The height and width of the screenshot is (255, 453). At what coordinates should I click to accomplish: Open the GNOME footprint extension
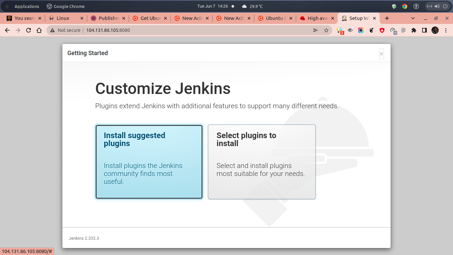coord(371,30)
